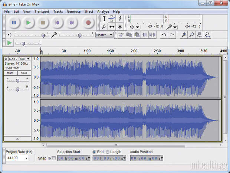Image resolution: width=230 pixels, height=173 pixels.
Task: Open the input meter dropdown arrow
Action: coord(175,27)
